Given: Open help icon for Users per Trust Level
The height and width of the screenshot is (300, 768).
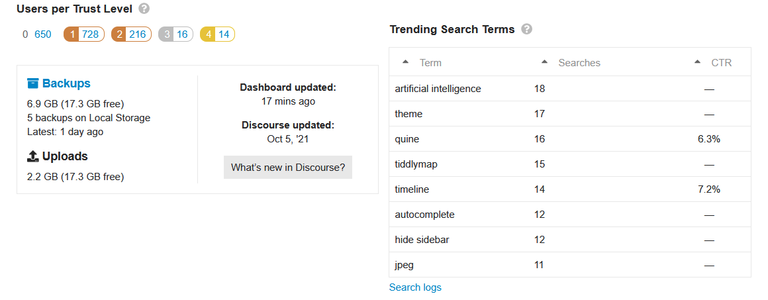Looking at the screenshot, I should pyautogui.click(x=144, y=9).
